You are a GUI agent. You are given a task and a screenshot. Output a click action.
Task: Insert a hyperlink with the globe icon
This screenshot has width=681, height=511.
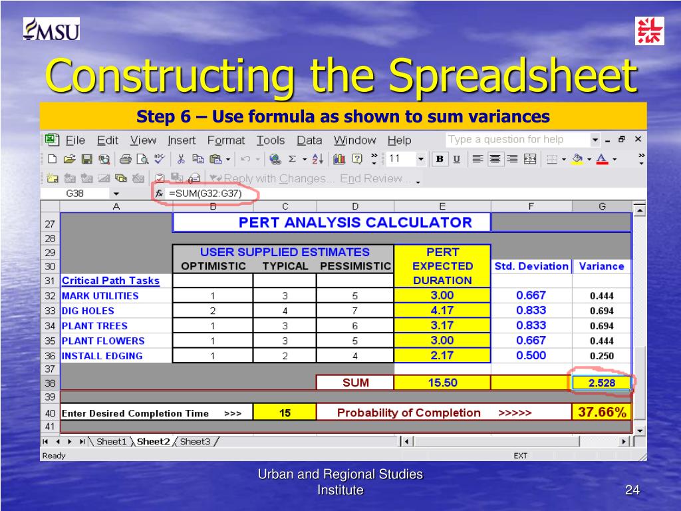click(x=275, y=159)
